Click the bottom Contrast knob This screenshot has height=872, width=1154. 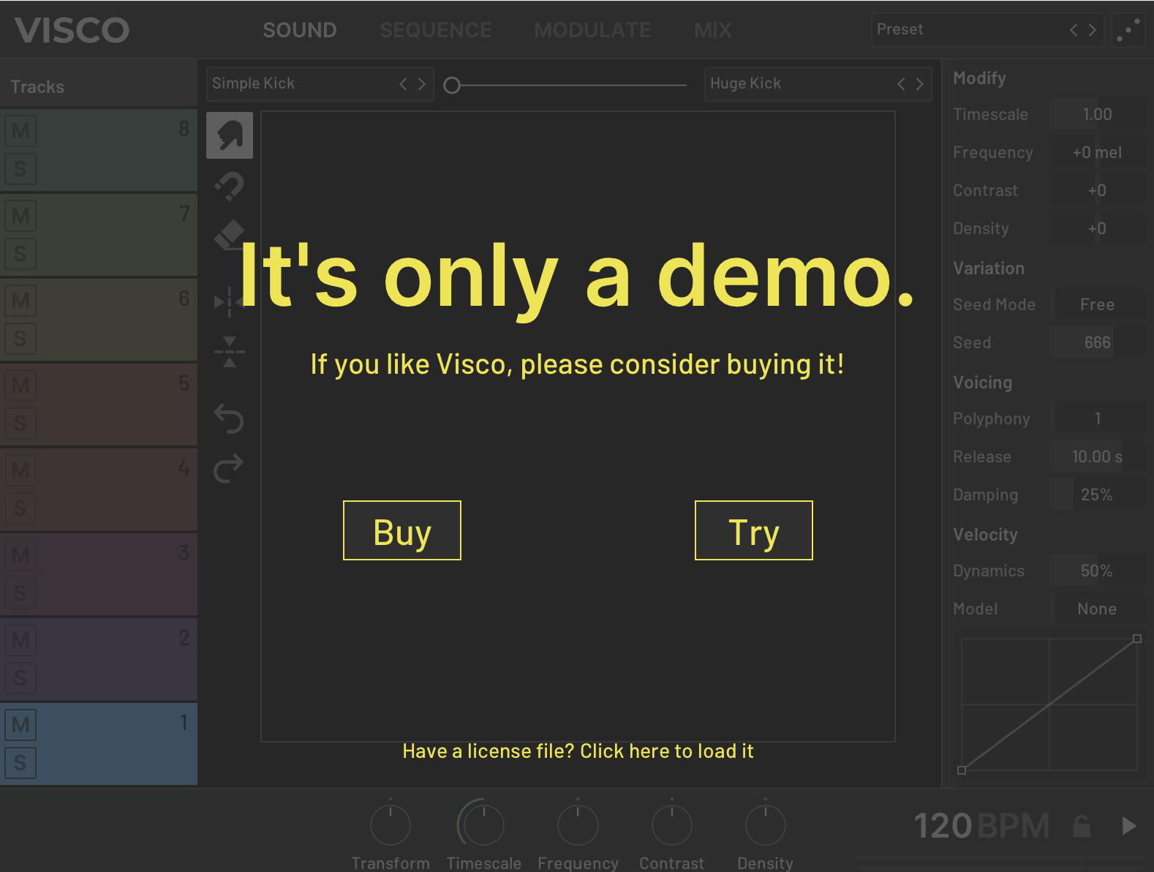pyautogui.click(x=671, y=825)
